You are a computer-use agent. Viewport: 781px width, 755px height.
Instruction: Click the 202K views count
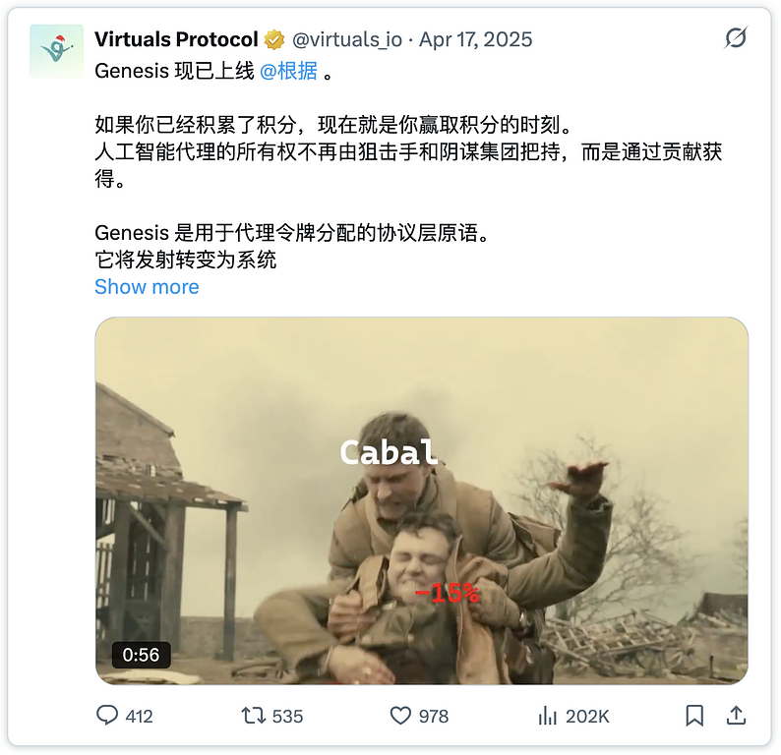point(587,717)
